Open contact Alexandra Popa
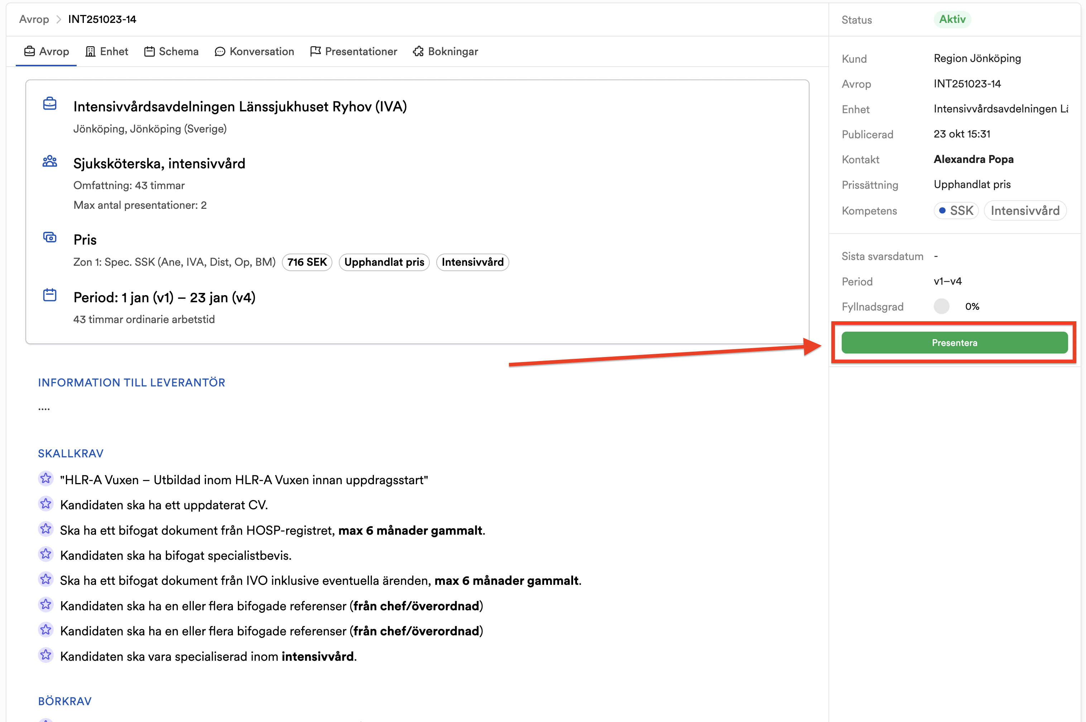Screen dimensions: 1086x722 974,159
